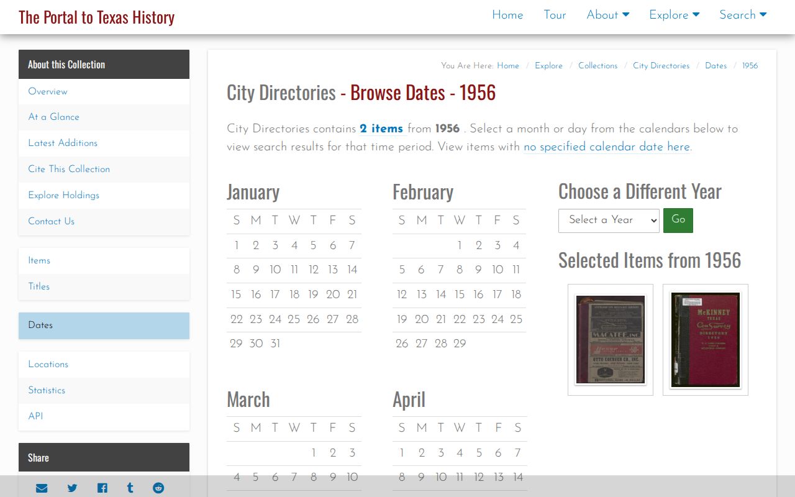Share on Tumblr icon

pyautogui.click(x=130, y=488)
